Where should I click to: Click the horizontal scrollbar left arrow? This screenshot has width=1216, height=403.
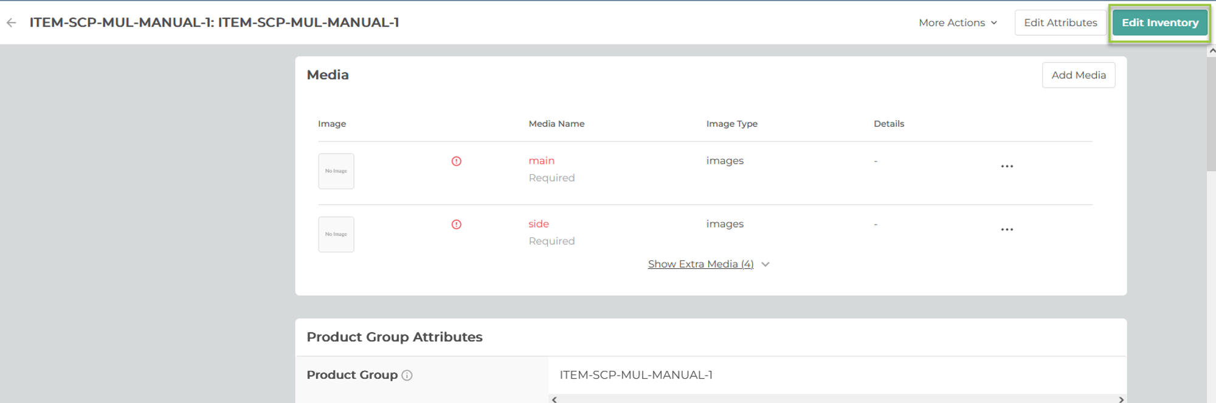[554, 399]
